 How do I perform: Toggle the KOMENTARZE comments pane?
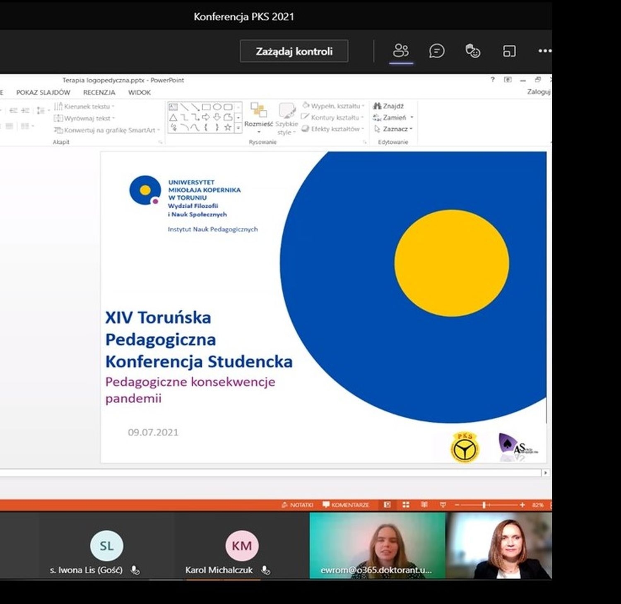(x=346, y=505)
